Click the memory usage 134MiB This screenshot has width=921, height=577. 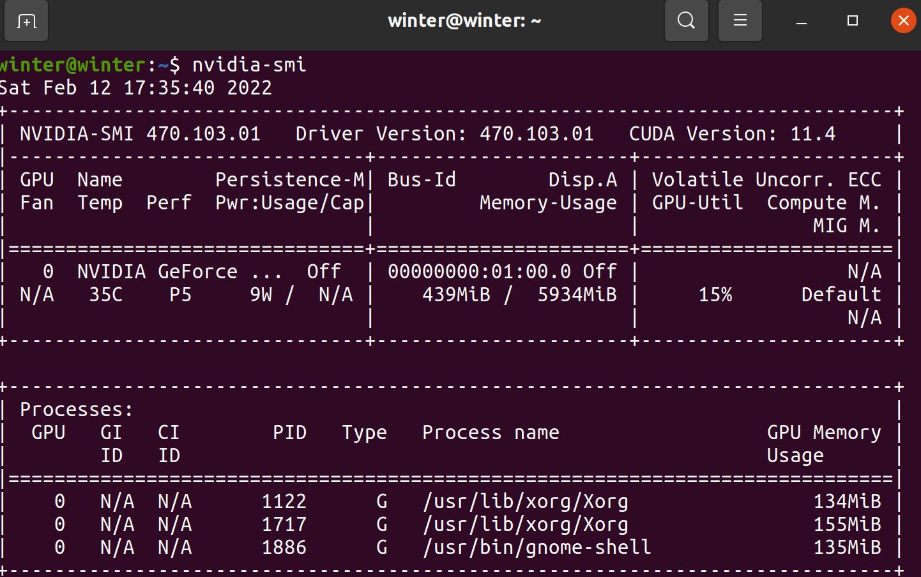click(847, 501)
